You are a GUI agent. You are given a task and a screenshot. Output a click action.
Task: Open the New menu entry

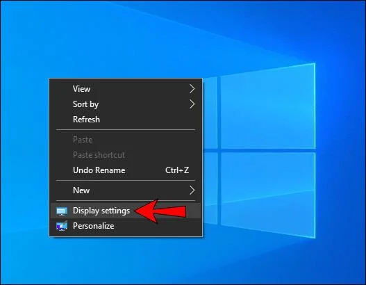tap(126, 190)
